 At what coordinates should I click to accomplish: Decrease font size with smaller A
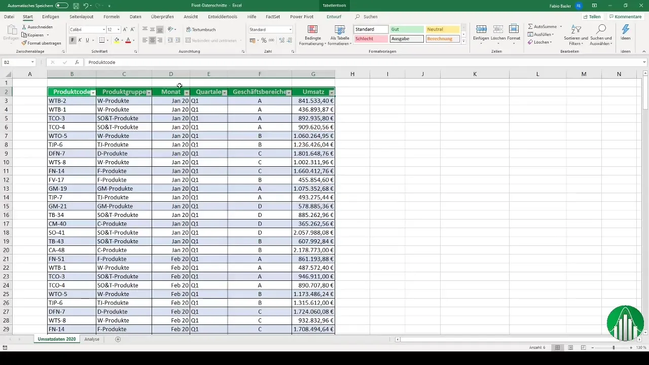pyautogui.click(x=132, y=29)
